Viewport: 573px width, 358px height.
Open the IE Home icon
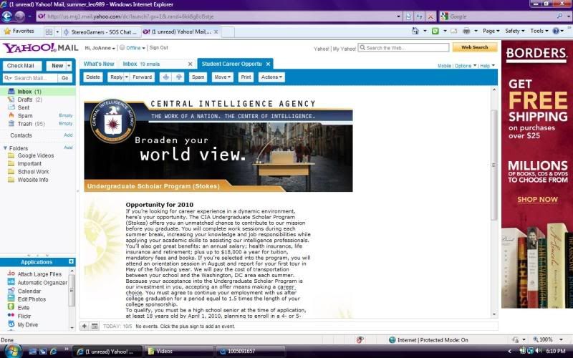[415, 31]
